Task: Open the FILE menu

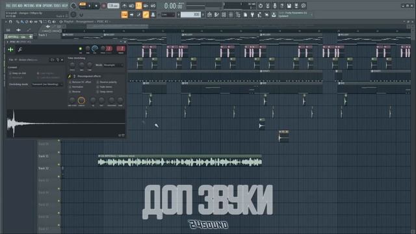Action: pos(8,5)
